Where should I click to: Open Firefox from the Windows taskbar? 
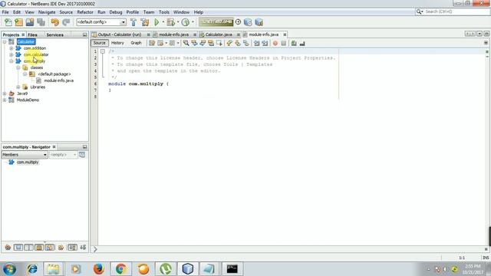point(98,269)
